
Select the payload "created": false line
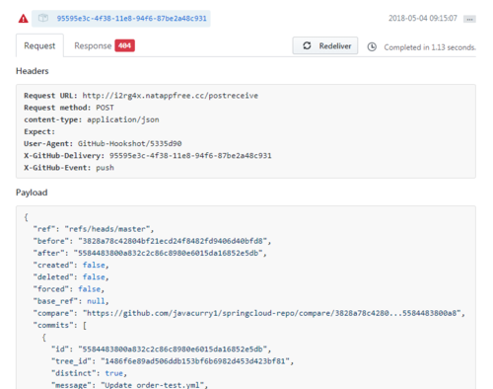71,265
